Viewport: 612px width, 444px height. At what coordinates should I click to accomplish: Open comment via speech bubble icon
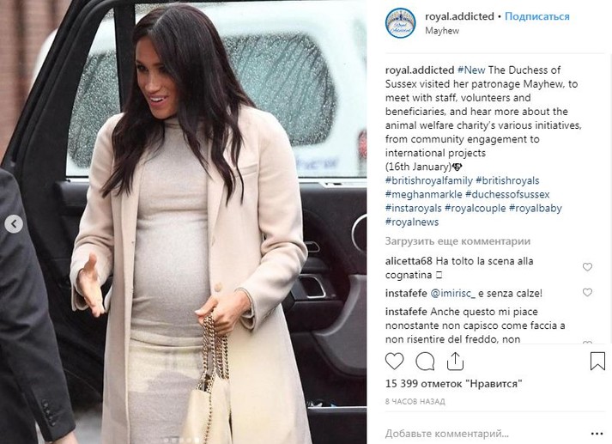pyautogui.click(x=425, y=362)
